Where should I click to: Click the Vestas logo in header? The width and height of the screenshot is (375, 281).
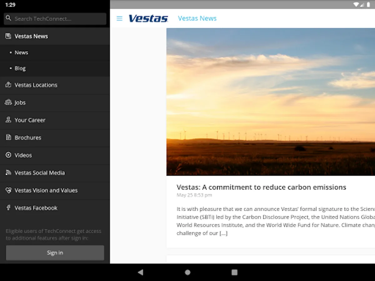click(148, 18)
